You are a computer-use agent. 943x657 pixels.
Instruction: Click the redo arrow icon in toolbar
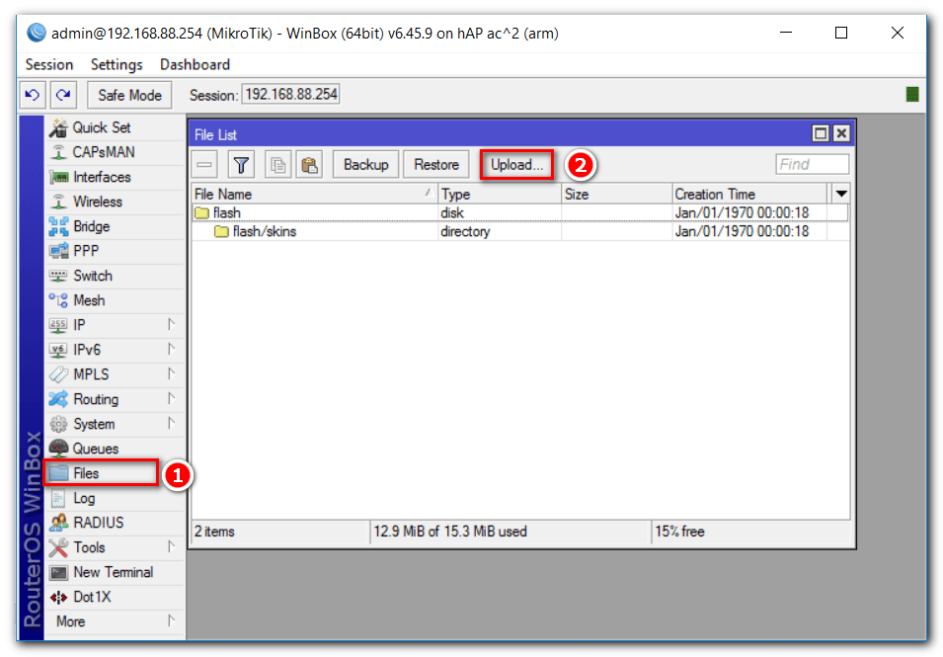[x=63, y=95]
